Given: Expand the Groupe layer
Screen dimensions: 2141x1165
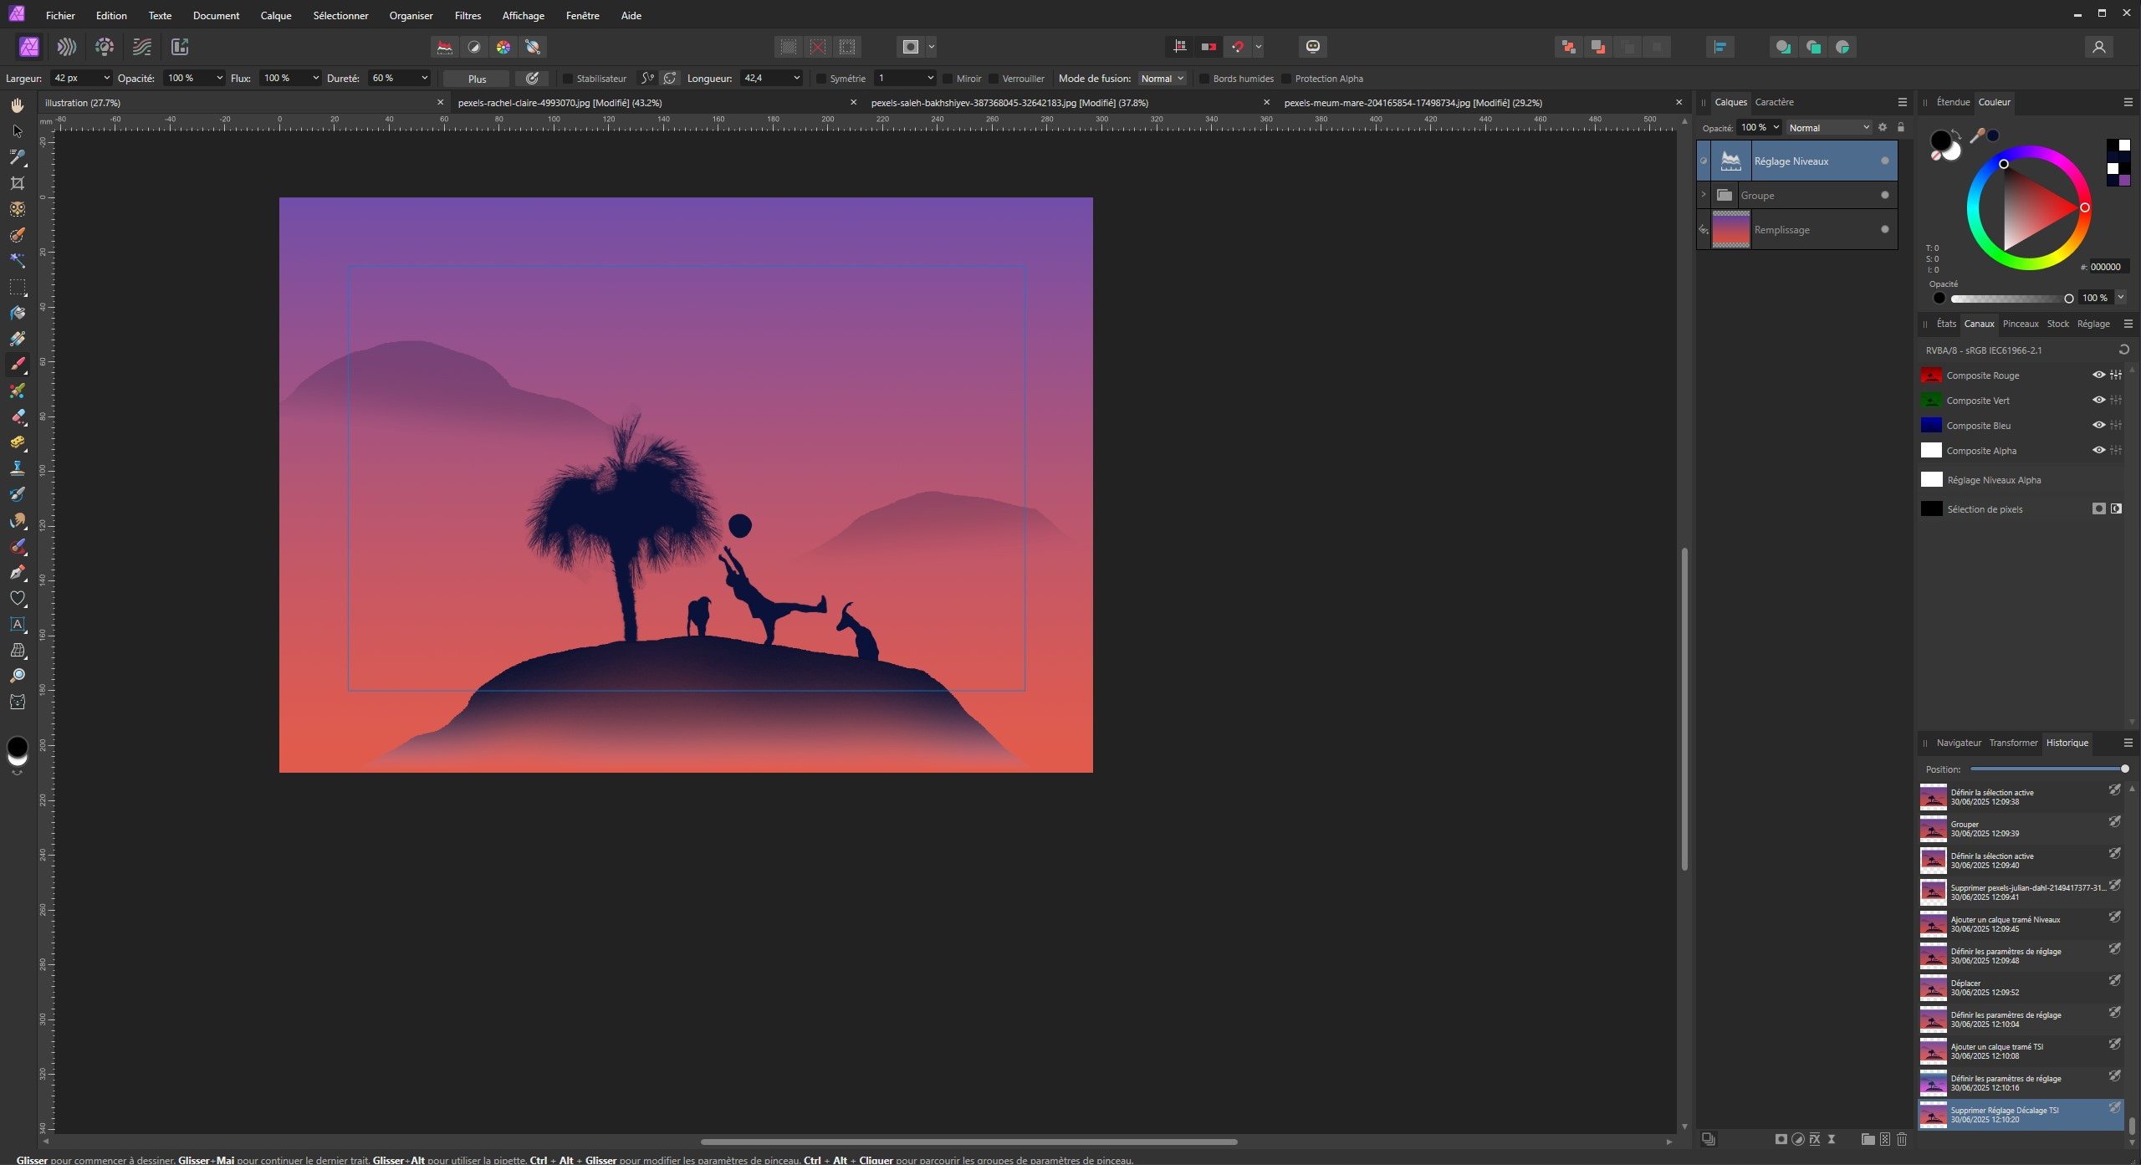Looking at the screenshot, I should [1704, 195].
